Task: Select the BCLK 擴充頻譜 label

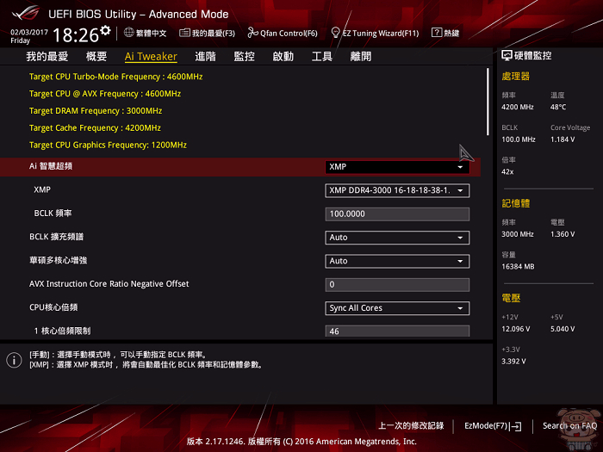Action: pos(57,237)
